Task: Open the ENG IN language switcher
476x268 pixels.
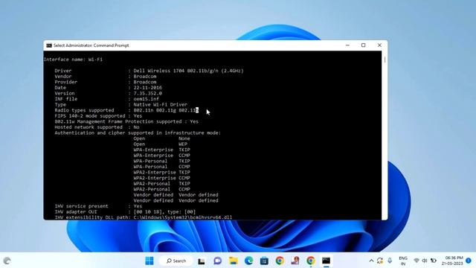Action: coord(403,261)
